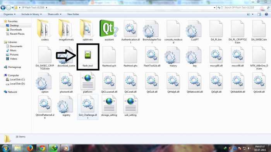The width and height of the screenshot is (271, 152).
Task: Open Documents library in the sidebar
Action: (x=16, y=46)
